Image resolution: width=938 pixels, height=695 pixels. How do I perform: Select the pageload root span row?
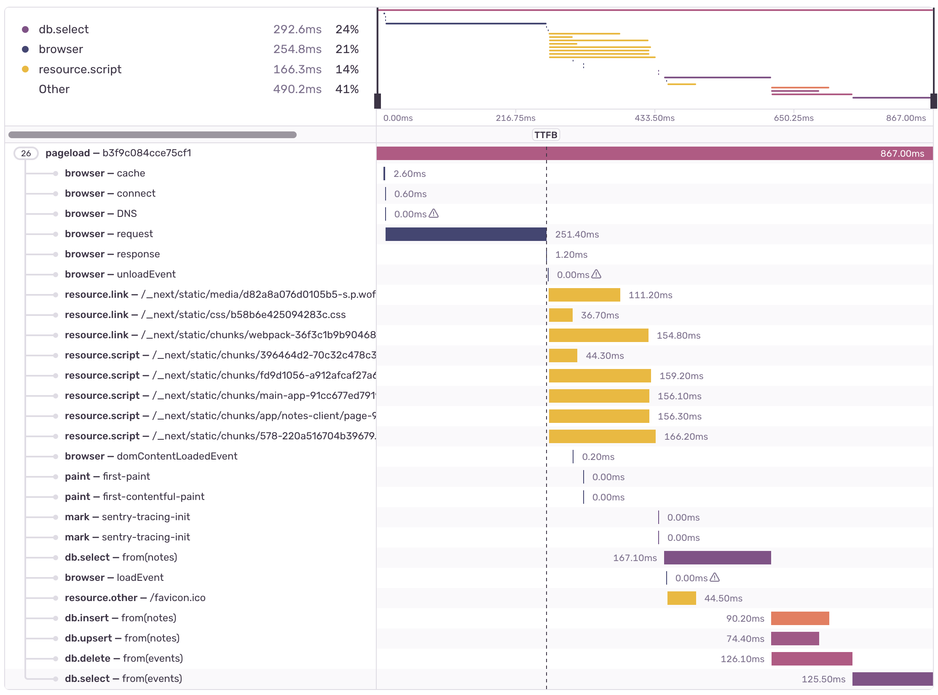118,153
